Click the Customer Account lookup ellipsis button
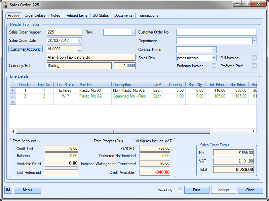The height and width of the screenshot is (201, 269). pyautogui.click(x=79, y=49)
